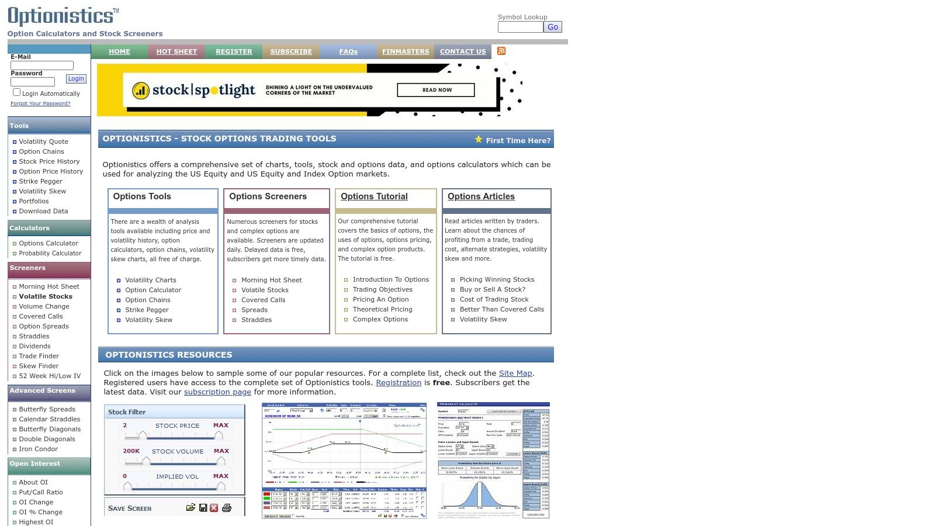This screenshot has height=526, width=935.
Task: Open Option Calculator in Options Tools box
Action: pos(153,290)
